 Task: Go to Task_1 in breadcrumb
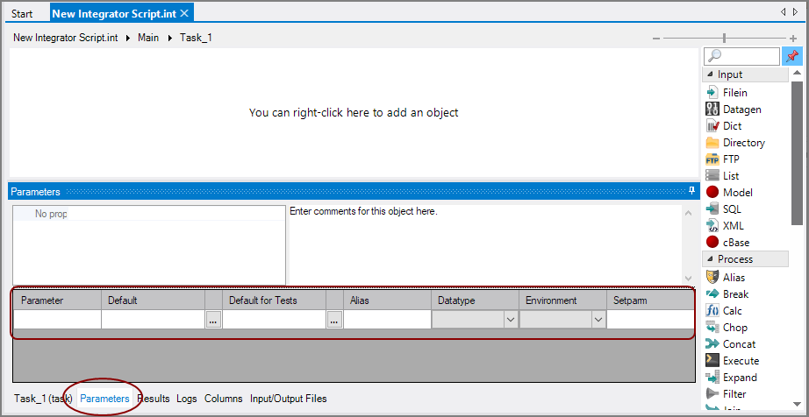click(x=196, y=38)
